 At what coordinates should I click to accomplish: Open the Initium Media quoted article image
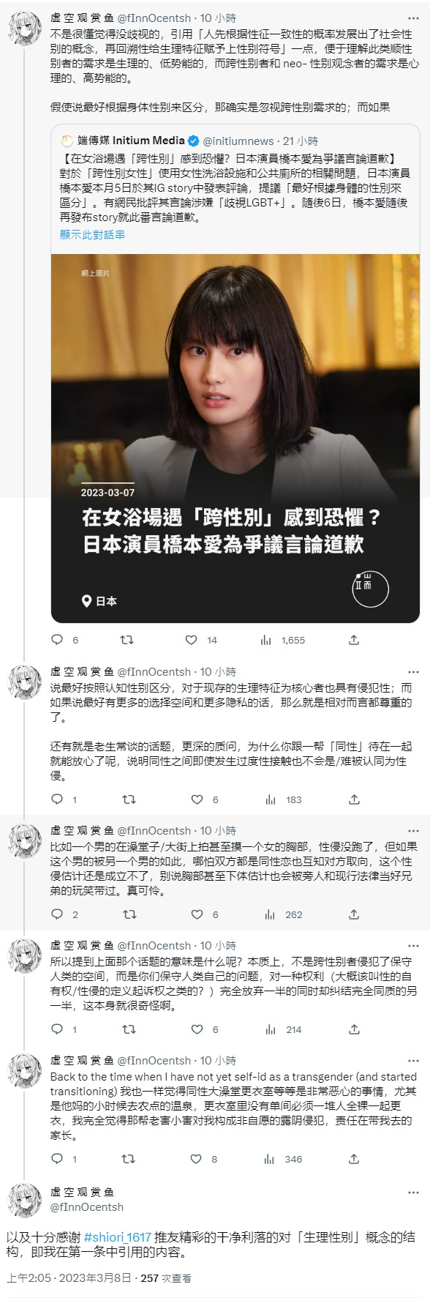235,438
